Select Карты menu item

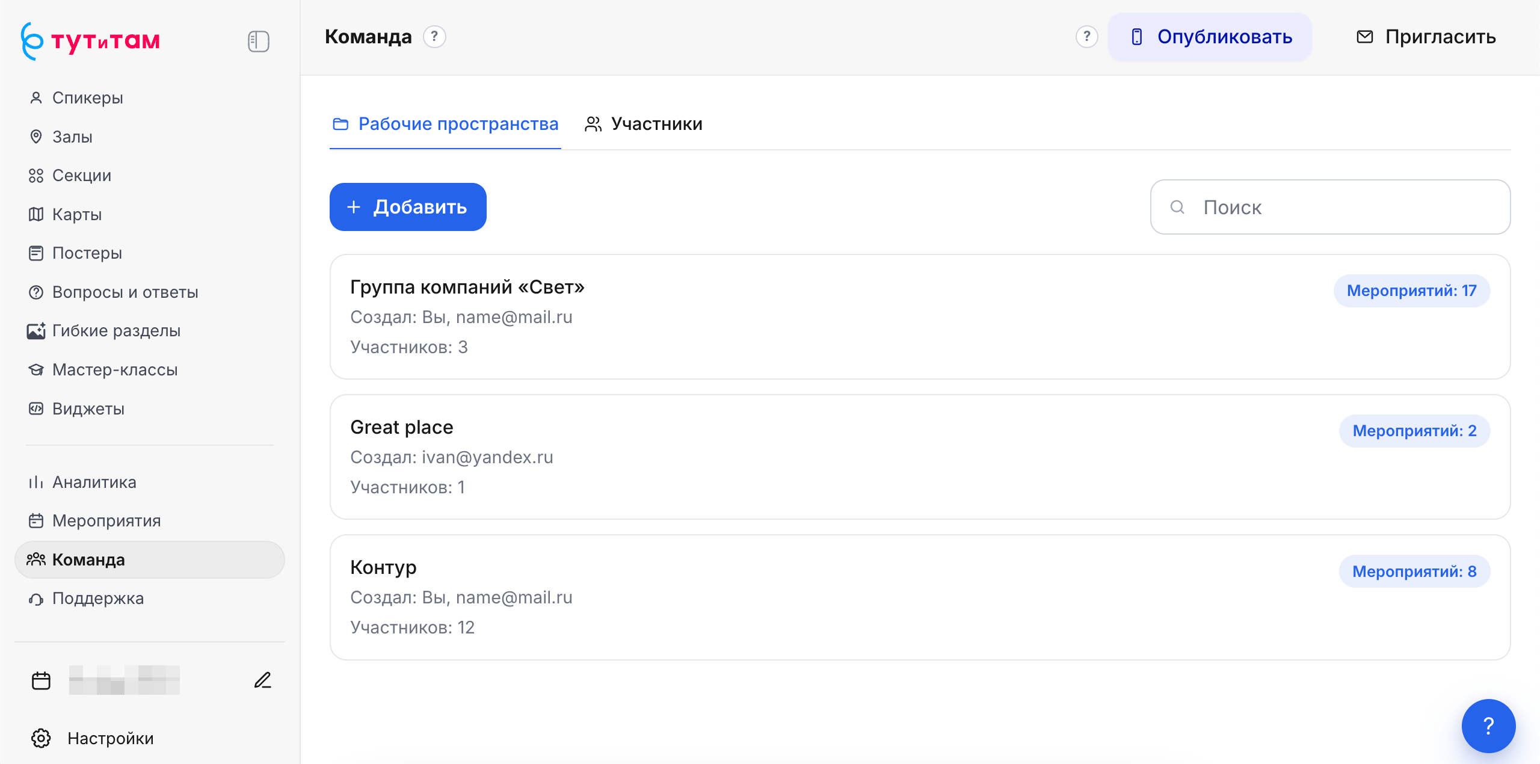click(149, 214)
